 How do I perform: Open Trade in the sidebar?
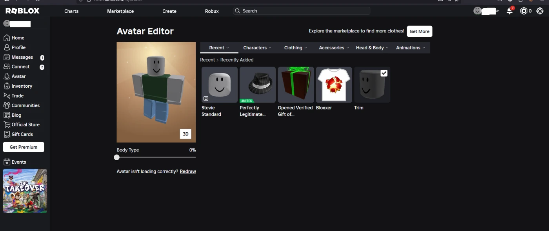pos(17,96)
